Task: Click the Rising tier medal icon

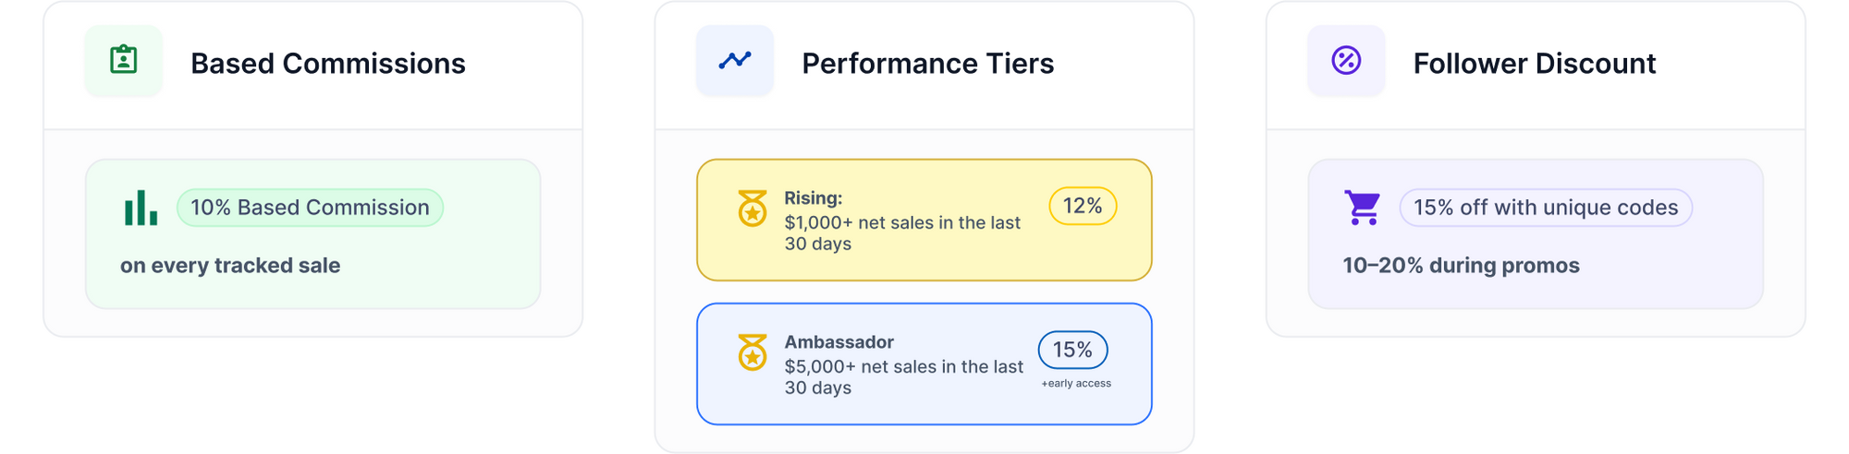Action: tap(753, 209)
